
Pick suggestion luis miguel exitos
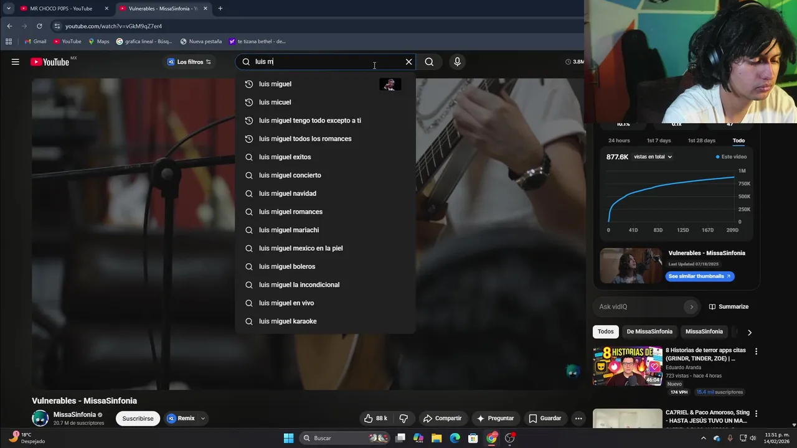[325, 157]
